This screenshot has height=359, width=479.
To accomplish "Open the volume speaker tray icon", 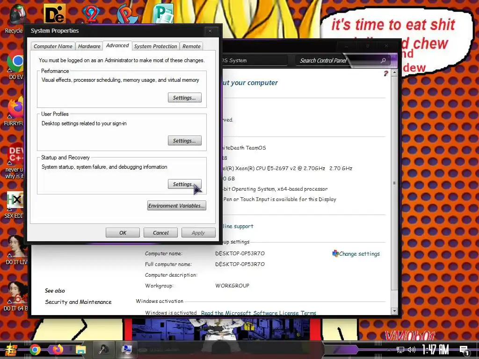I will (412, 350).
